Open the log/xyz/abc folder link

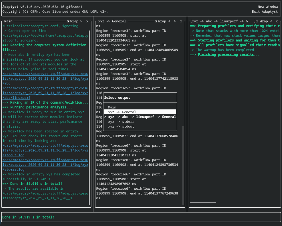click(45, 79)
